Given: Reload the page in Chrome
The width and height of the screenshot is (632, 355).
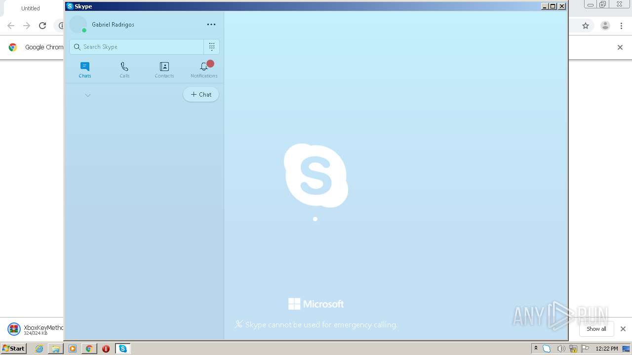Looking at the screenshot, I should coord(42,26).
